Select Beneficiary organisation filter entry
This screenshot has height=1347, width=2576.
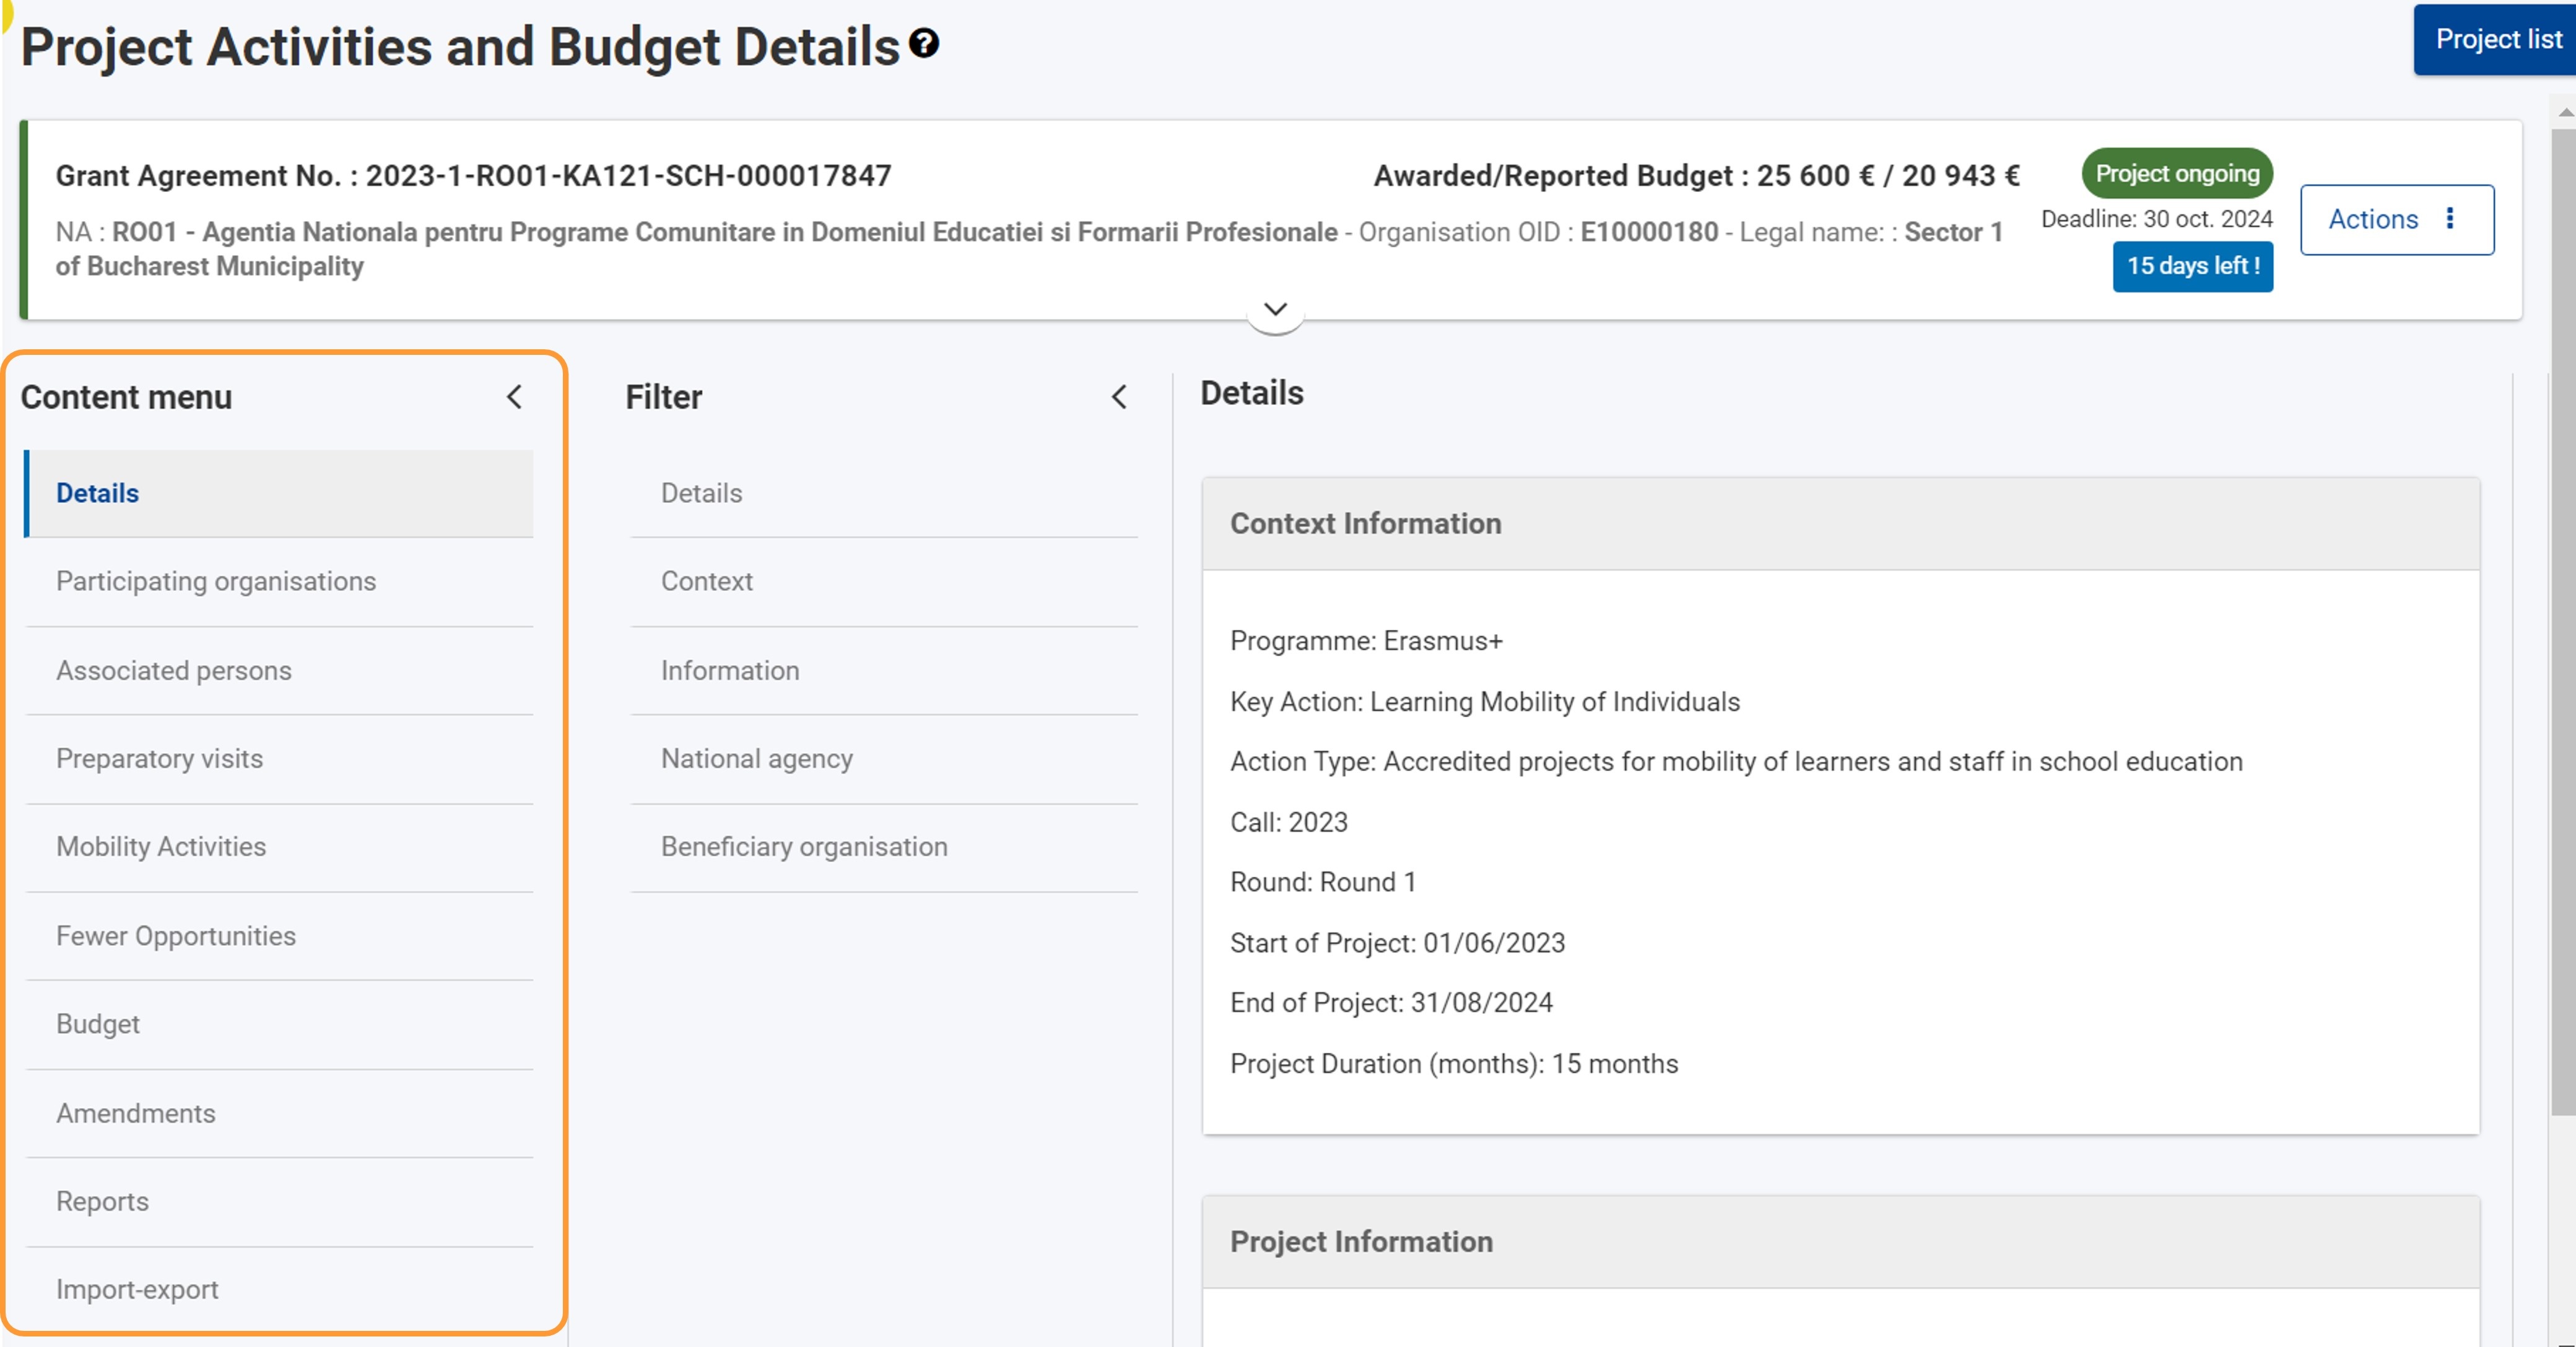tap(884, 847)
